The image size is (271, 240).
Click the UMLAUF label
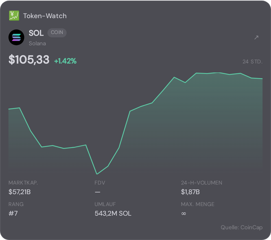click(x=105, y=204)
